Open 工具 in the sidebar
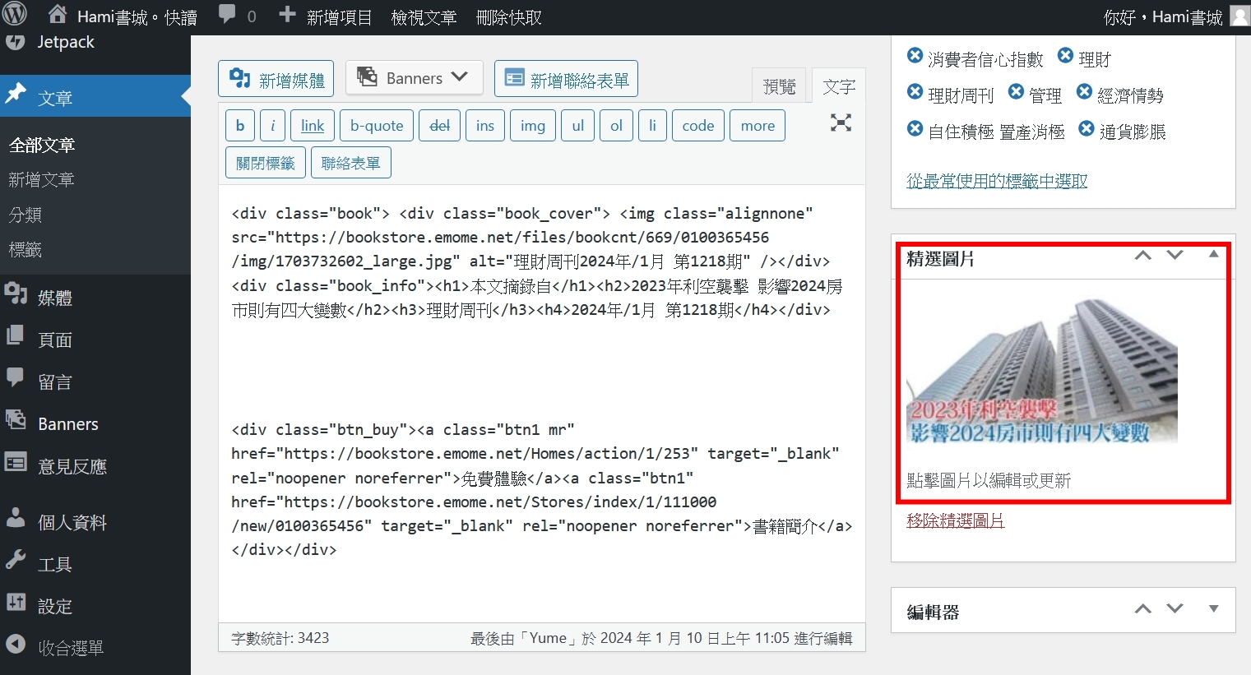 point(54,564)
